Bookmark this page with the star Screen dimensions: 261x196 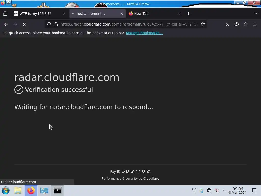coord(203,24)
